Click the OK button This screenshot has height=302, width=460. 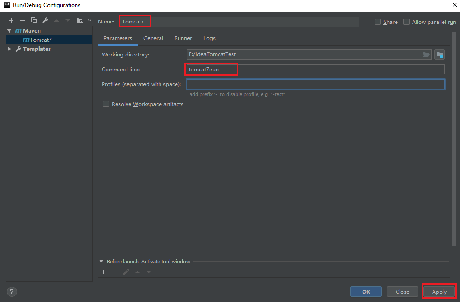pos(366,292)
